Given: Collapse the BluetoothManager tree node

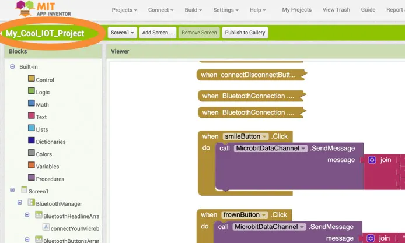Looking at the screenshot, I should (x=20, y=202).
